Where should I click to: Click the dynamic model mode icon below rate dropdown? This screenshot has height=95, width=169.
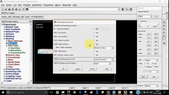(x=164, y=43)
